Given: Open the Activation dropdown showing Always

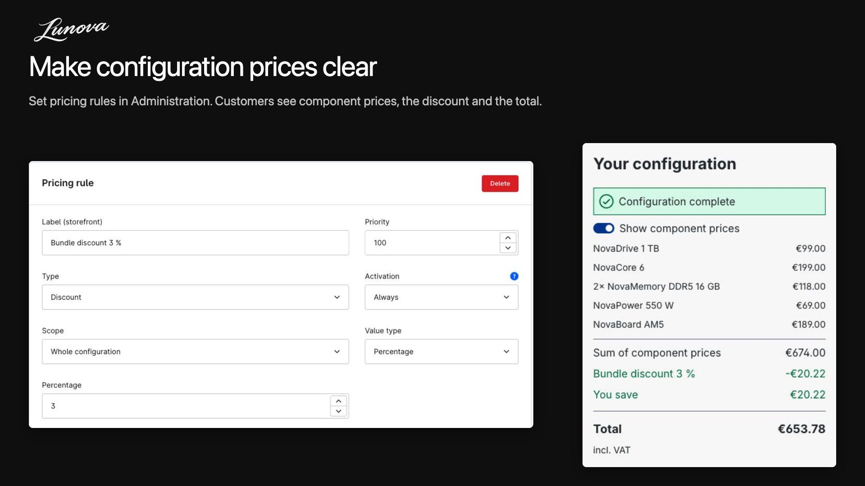Looking at the screenshot, I should point(442,297).
